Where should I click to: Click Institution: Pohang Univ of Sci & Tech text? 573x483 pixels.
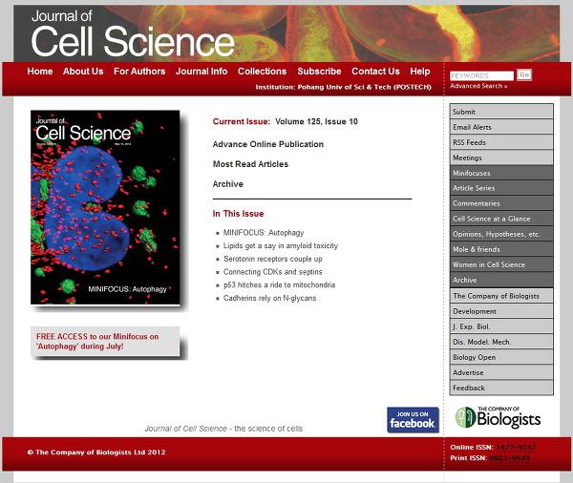pos(343,87)
